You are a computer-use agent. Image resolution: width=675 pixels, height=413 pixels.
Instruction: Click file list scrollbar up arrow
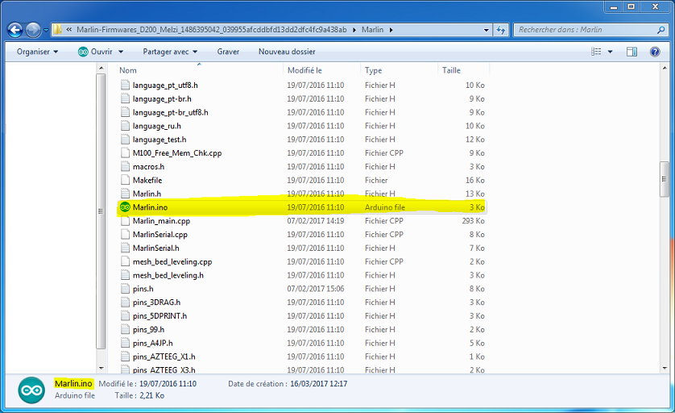pos(665,68)
